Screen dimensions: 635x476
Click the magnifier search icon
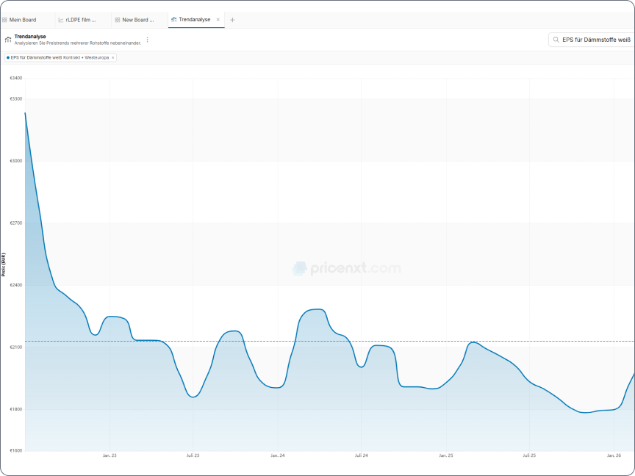tap(556, 40)
